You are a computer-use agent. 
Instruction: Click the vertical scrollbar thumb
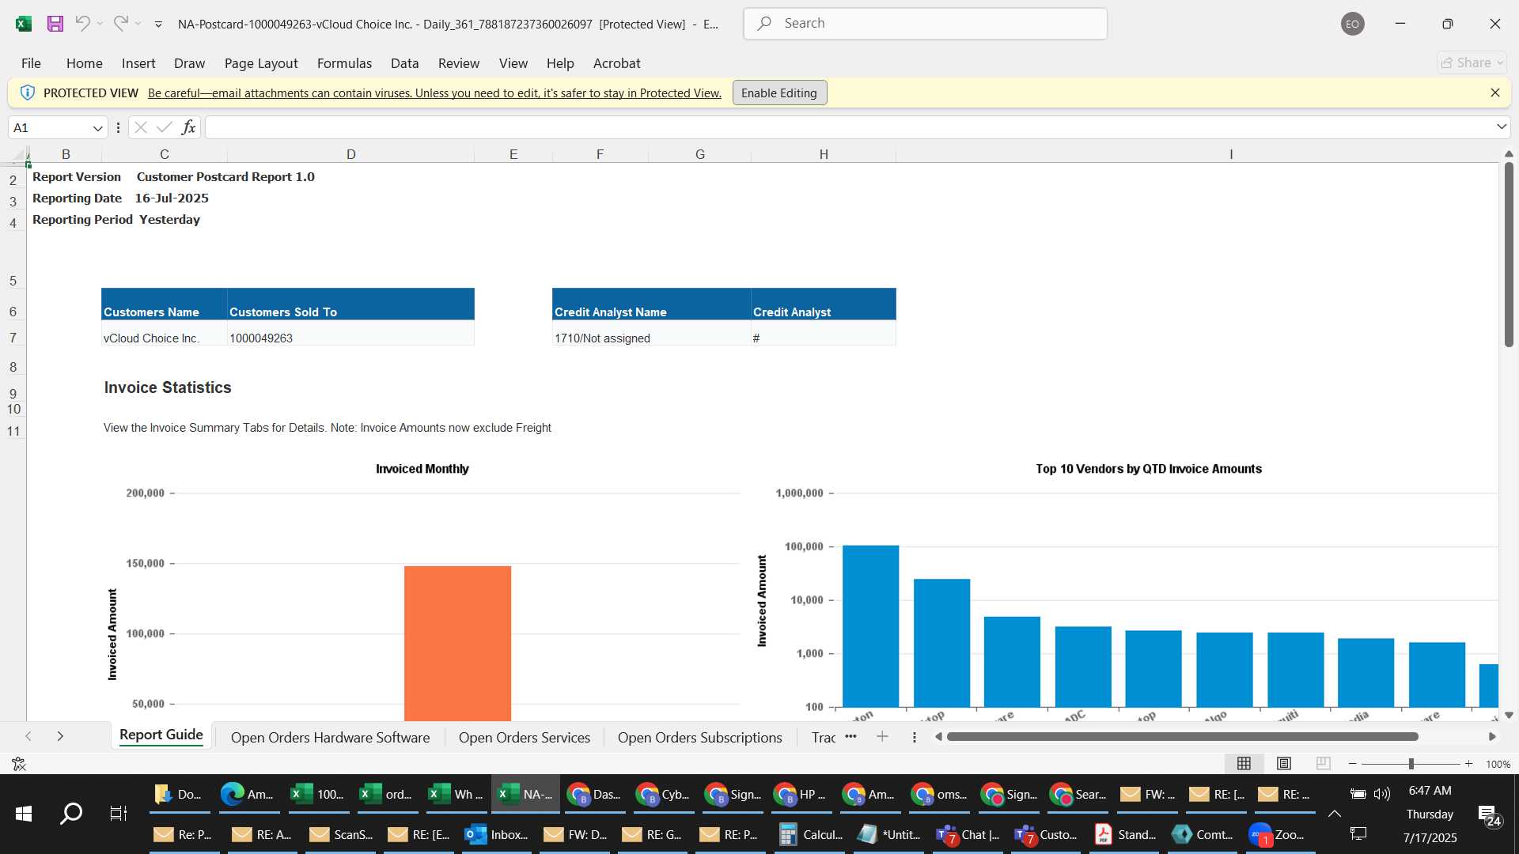pyautogui.click(x=1509, y=255)
